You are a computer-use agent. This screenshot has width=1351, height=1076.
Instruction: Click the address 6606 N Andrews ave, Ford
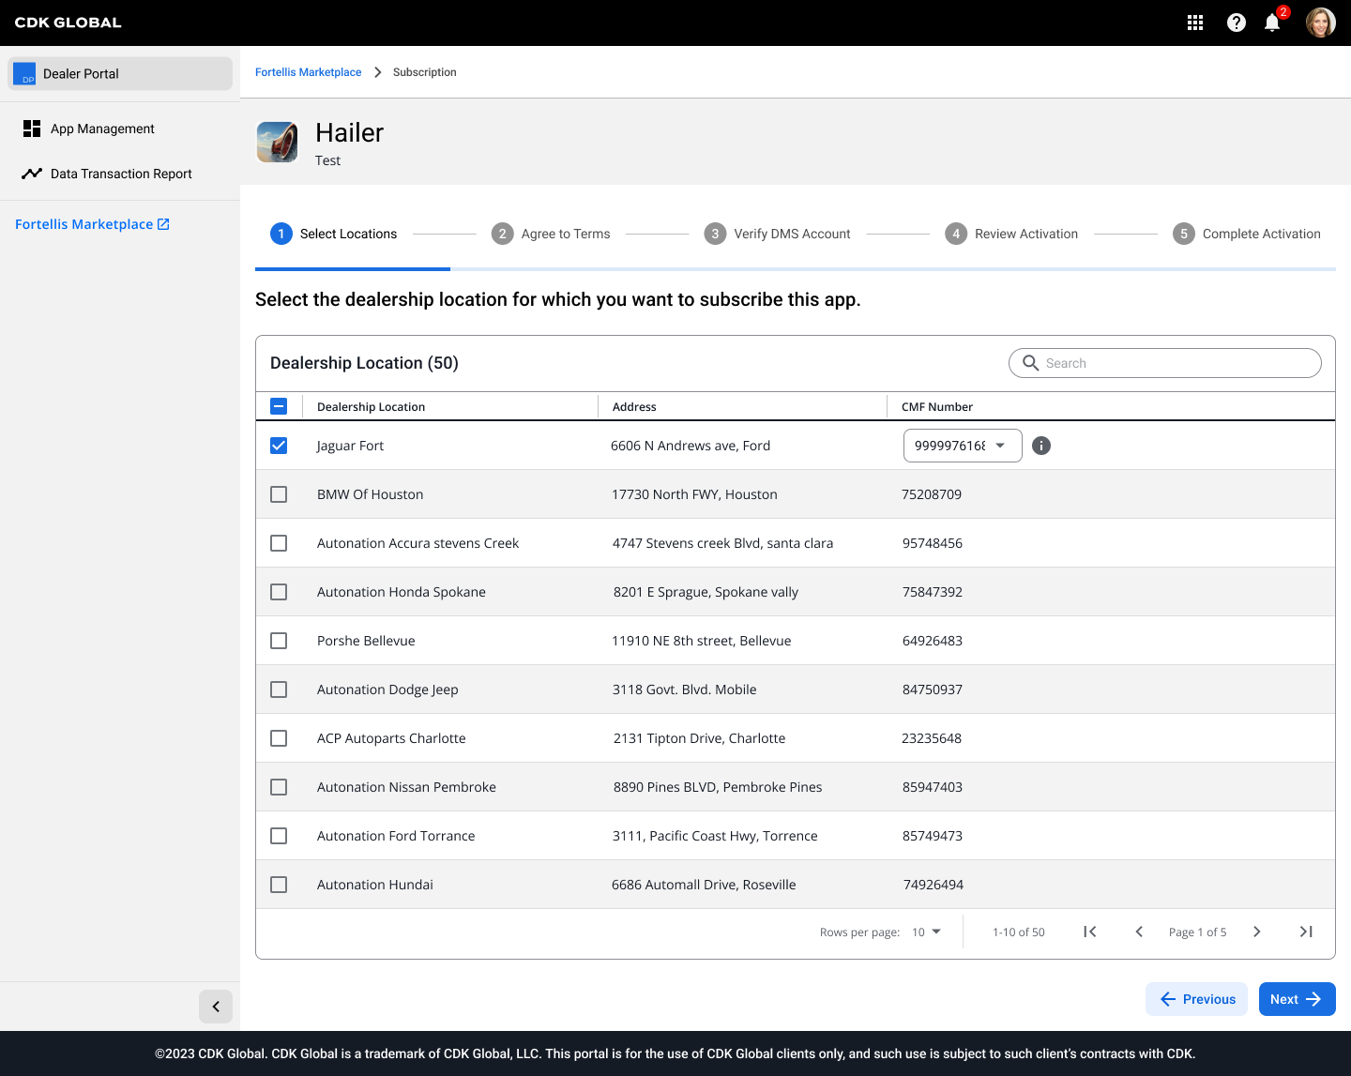pyautogui.click(x=691, y=446)
